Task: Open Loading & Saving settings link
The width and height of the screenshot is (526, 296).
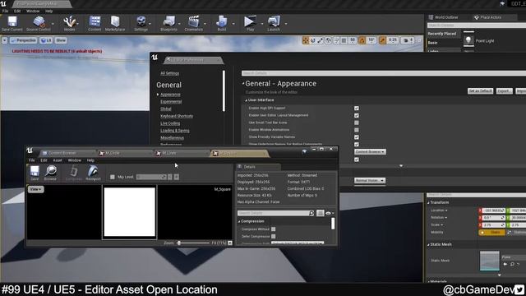Action: (175, 131)
